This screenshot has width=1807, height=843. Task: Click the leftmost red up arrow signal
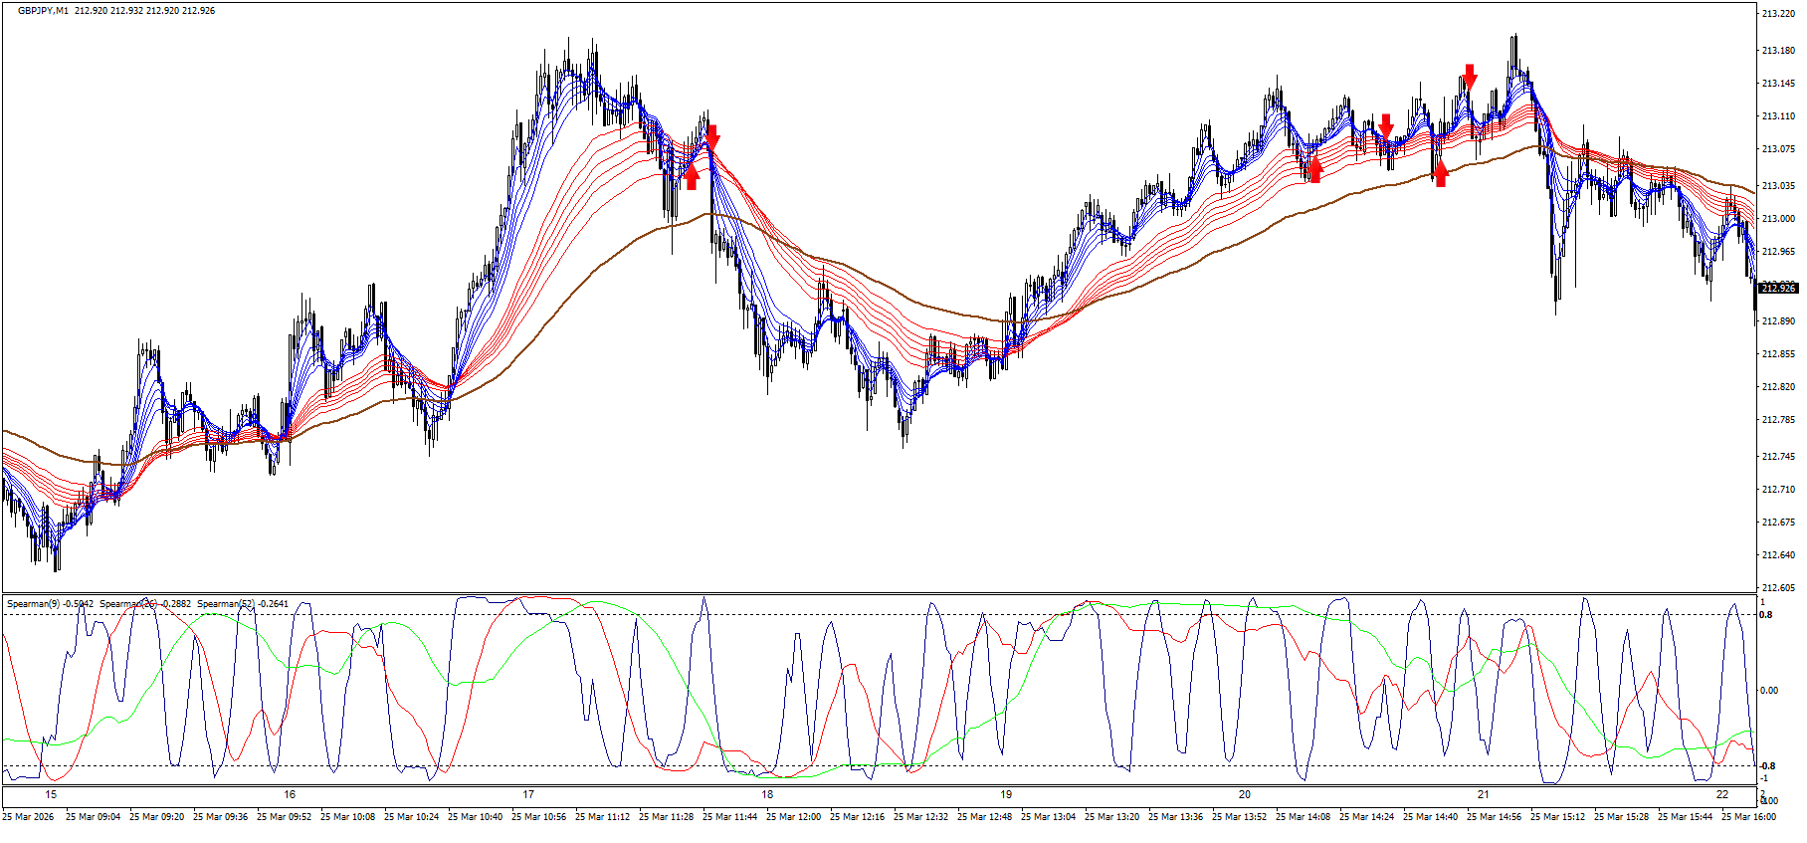tap(692, 177)
